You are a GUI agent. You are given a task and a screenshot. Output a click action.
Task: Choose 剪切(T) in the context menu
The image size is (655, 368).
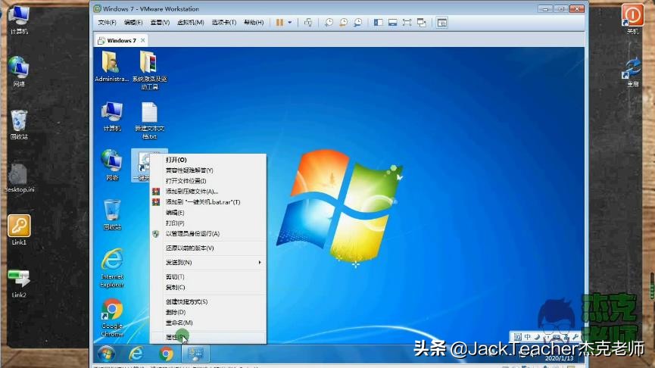[208, 277]
